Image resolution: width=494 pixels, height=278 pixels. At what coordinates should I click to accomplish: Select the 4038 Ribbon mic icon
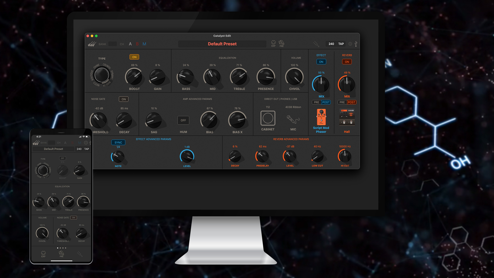pos(293,119)
